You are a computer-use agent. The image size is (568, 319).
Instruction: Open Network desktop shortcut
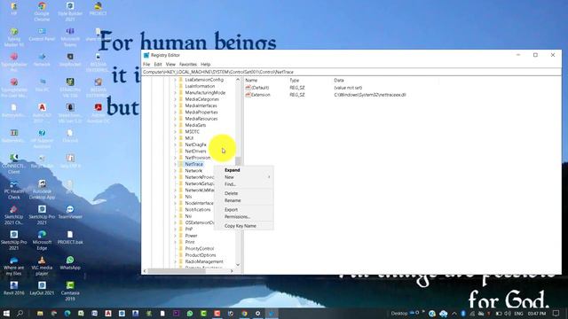click(x=42, y=59)
